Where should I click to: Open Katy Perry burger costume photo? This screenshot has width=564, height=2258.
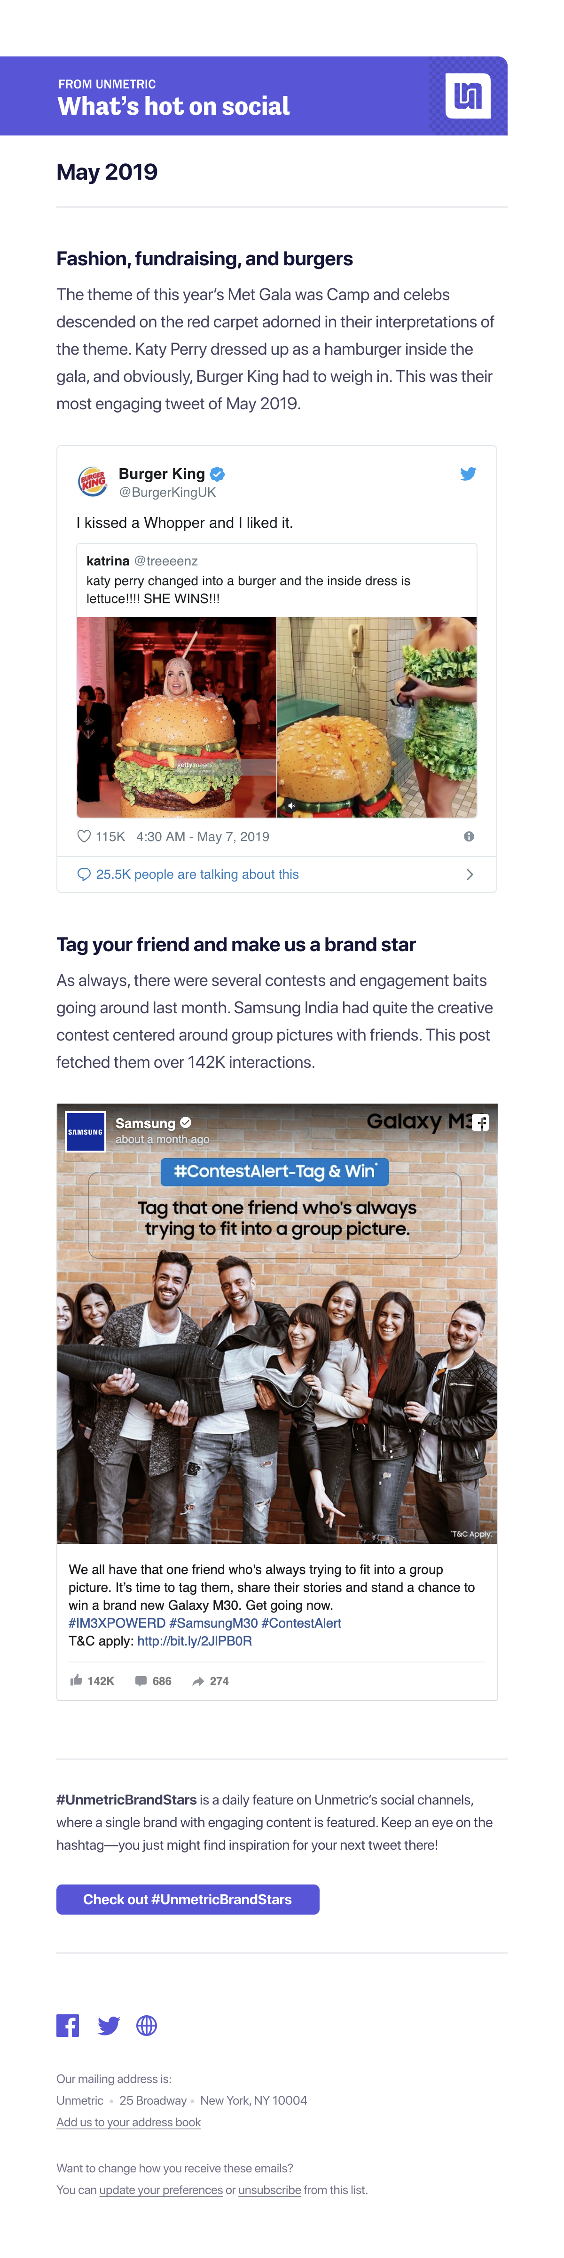tap(177, 717)
